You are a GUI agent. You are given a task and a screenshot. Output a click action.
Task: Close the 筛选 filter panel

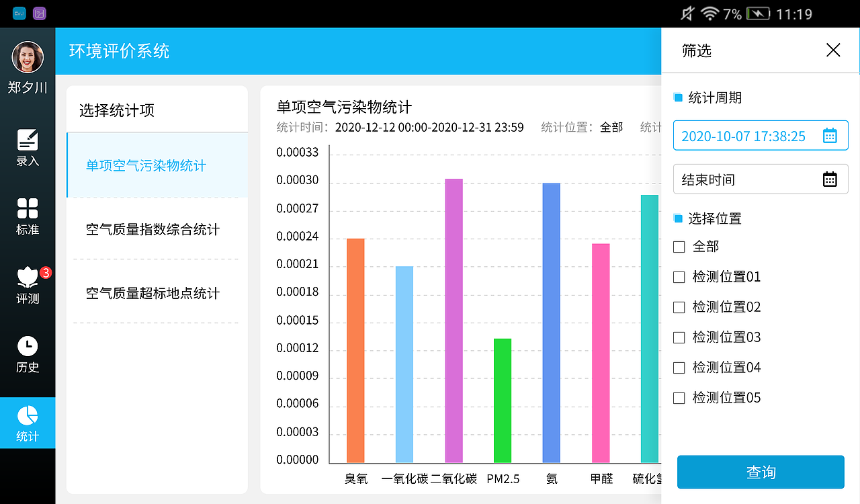(833, 50)
